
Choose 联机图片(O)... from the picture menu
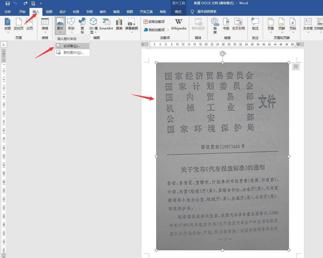coord(72,53)
